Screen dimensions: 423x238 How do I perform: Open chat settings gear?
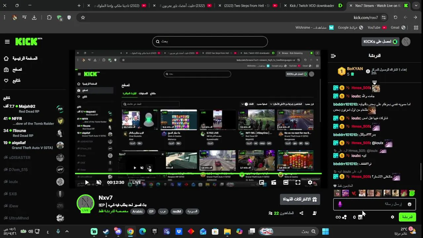(393, 217)
